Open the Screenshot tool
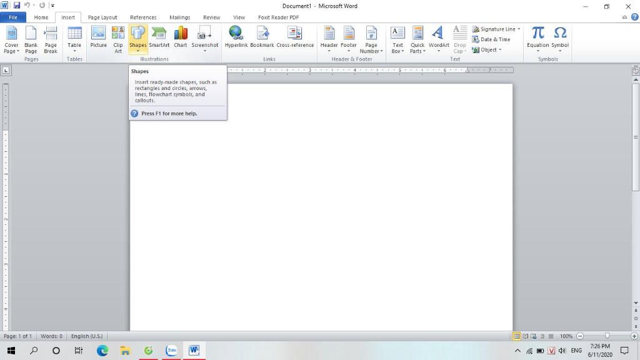Image resolution: width=640 pixels, height=360 pixels. [205, 39]
